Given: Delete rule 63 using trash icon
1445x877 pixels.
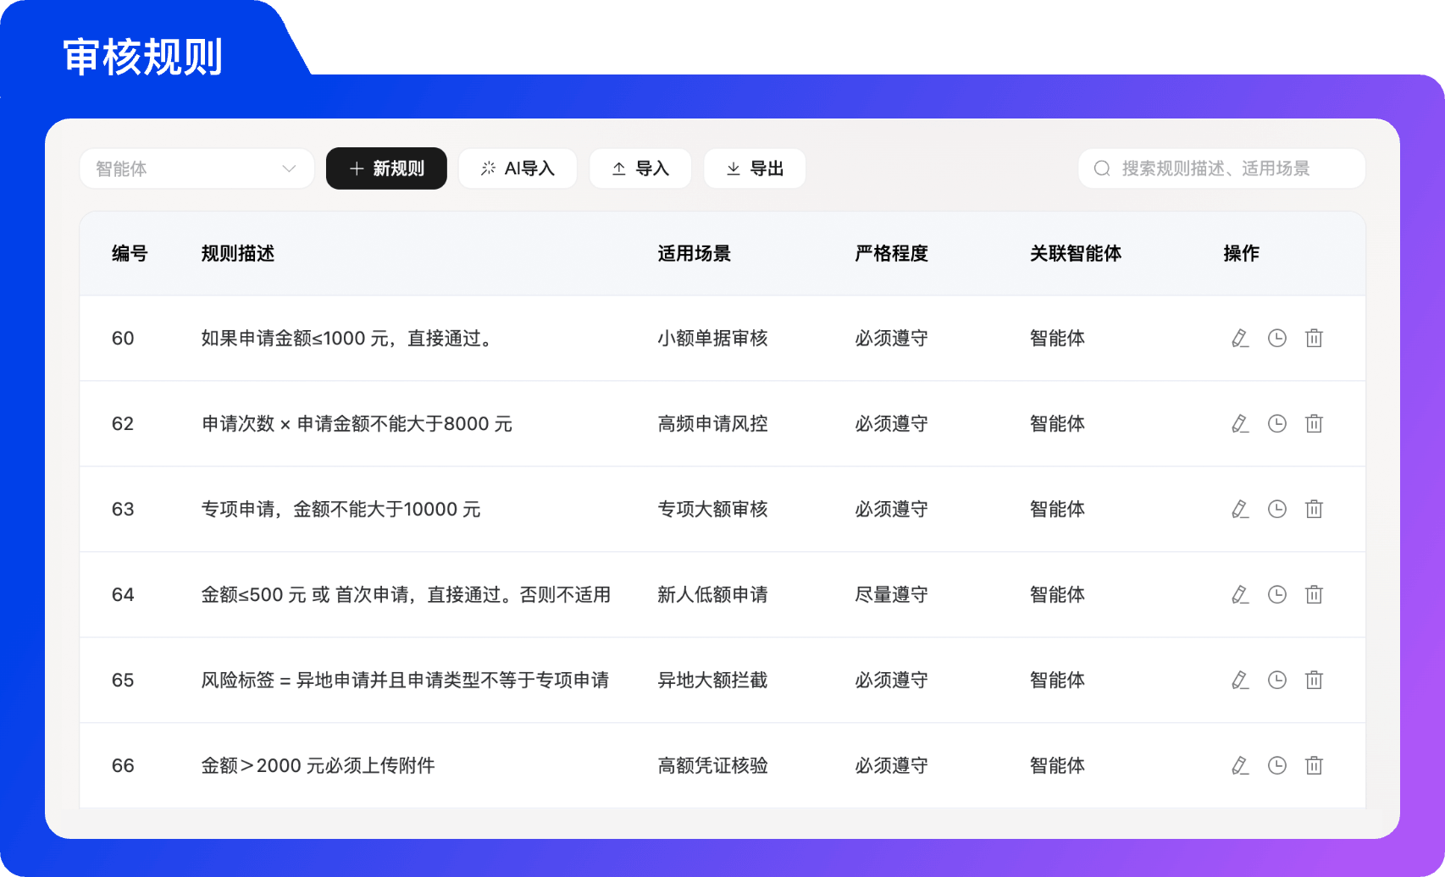Looking at the screenshot, I should click(x=1314, y=510).
